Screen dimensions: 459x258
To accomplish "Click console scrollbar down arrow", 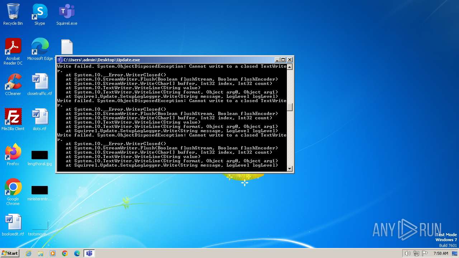I will click(x=290, y=169).
